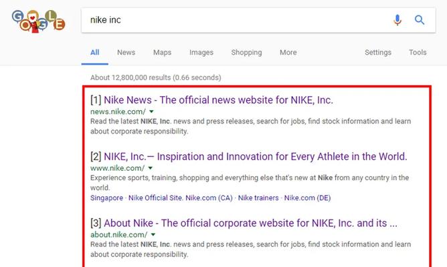Screen dimensions: 447x267
Task: Open the About Nike official corporate website result
Action: (250, 223)
